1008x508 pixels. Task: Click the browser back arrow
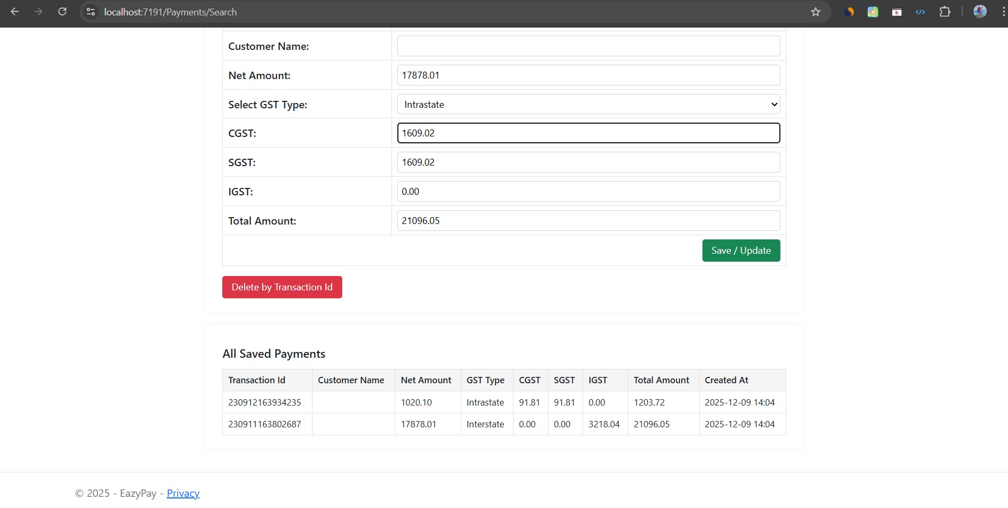(15, 12)
